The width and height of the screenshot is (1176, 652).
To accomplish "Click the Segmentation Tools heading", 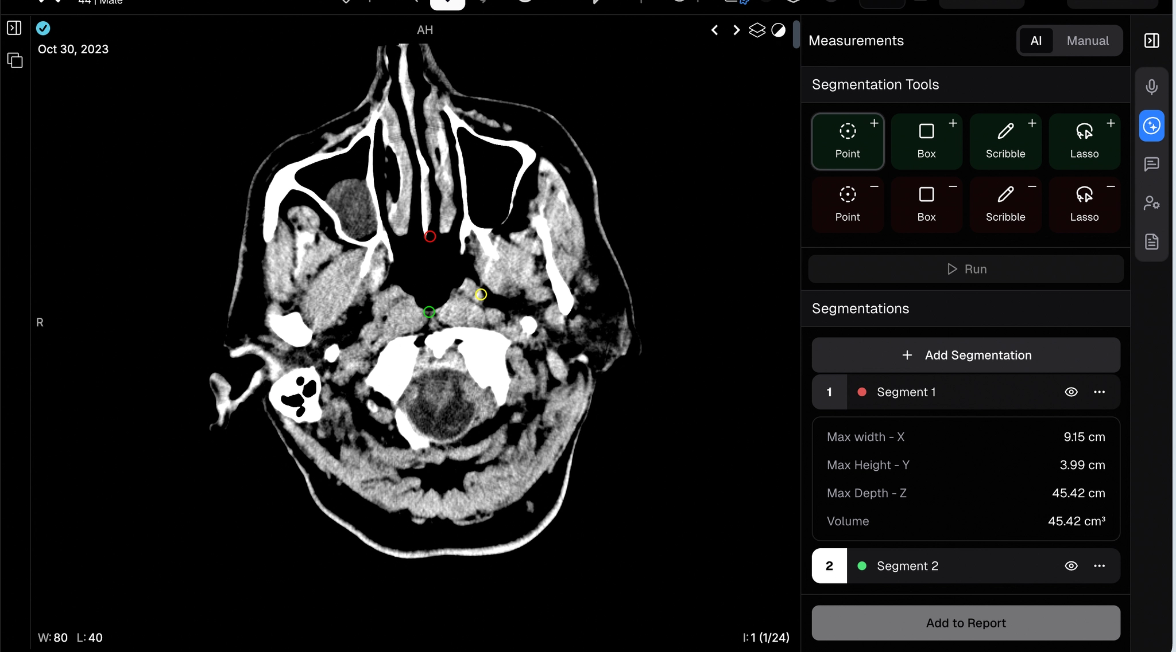I will [875, 84].
